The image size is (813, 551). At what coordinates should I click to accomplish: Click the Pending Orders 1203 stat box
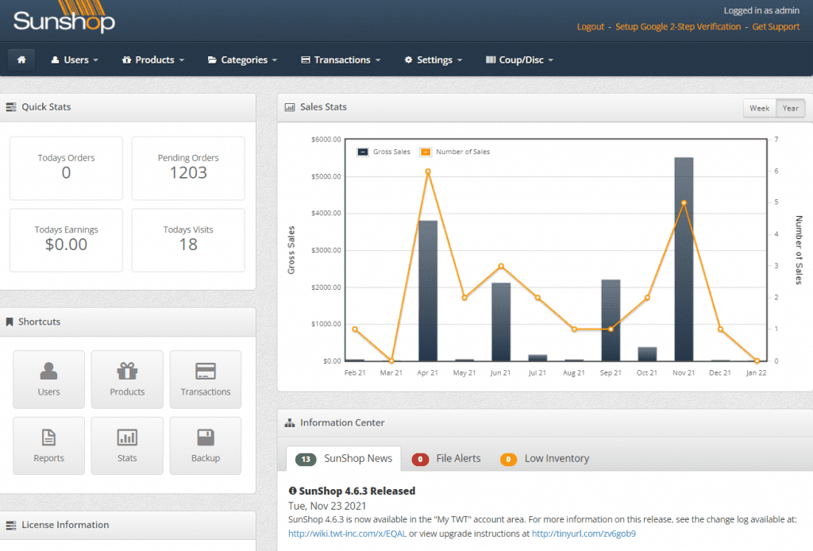(188, 168)
